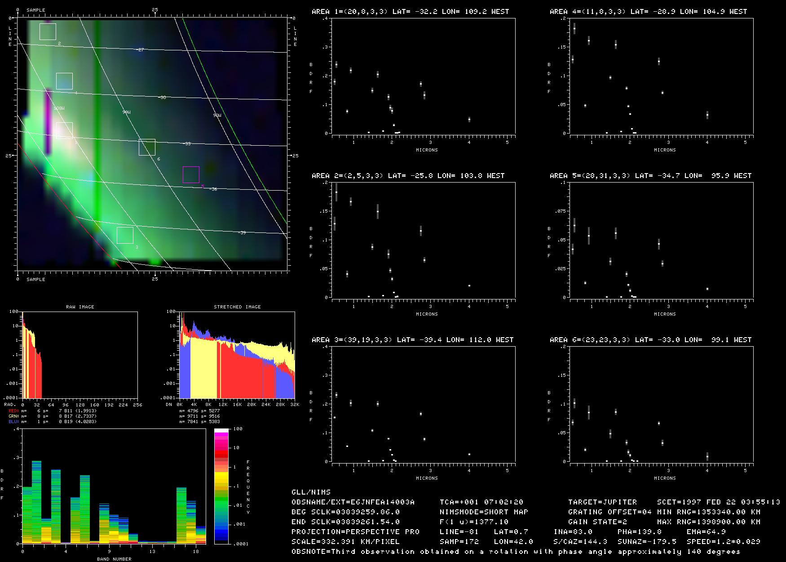
Task: Click the -33 latitude label on the map
Action: coord(188,144)
